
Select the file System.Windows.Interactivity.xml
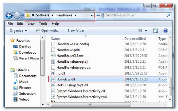tap(82, 97)
